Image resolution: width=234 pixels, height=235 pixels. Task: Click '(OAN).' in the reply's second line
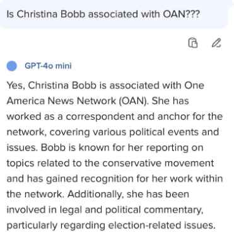pyautogui.click(x=134, y=101)
